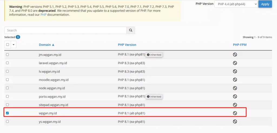The image size is (277, 133).
Task: Click the domain Search input field
Action: [x=65, y=30]
